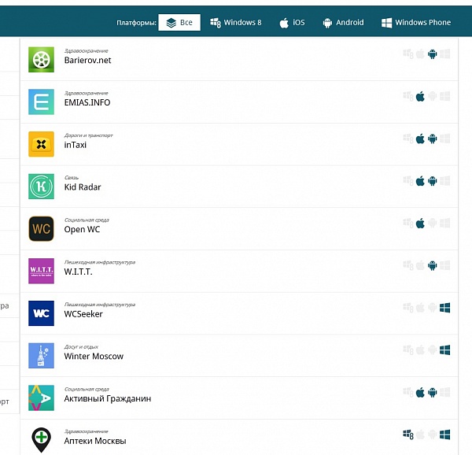Image resolution: width=472 pixels, height=455 pixels.
Task: Click iOS icon in Активный Гражданин row
Action: click(x=420, y=393)
